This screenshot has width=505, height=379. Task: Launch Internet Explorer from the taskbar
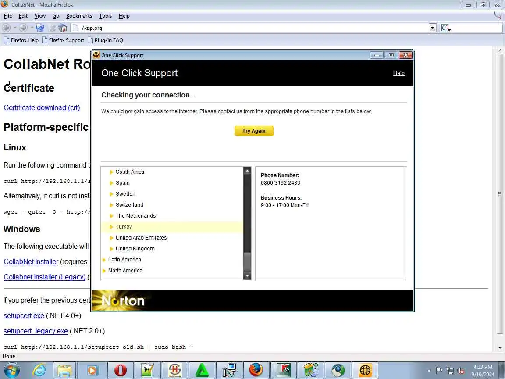[x=39, y=370]
